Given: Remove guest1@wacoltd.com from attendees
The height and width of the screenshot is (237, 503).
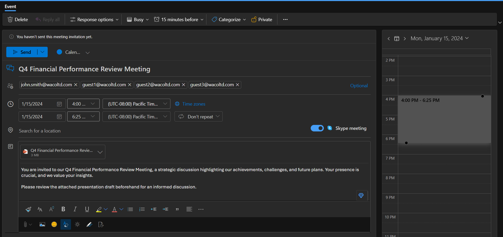Looking at the screenshot, I should [130, 85].
